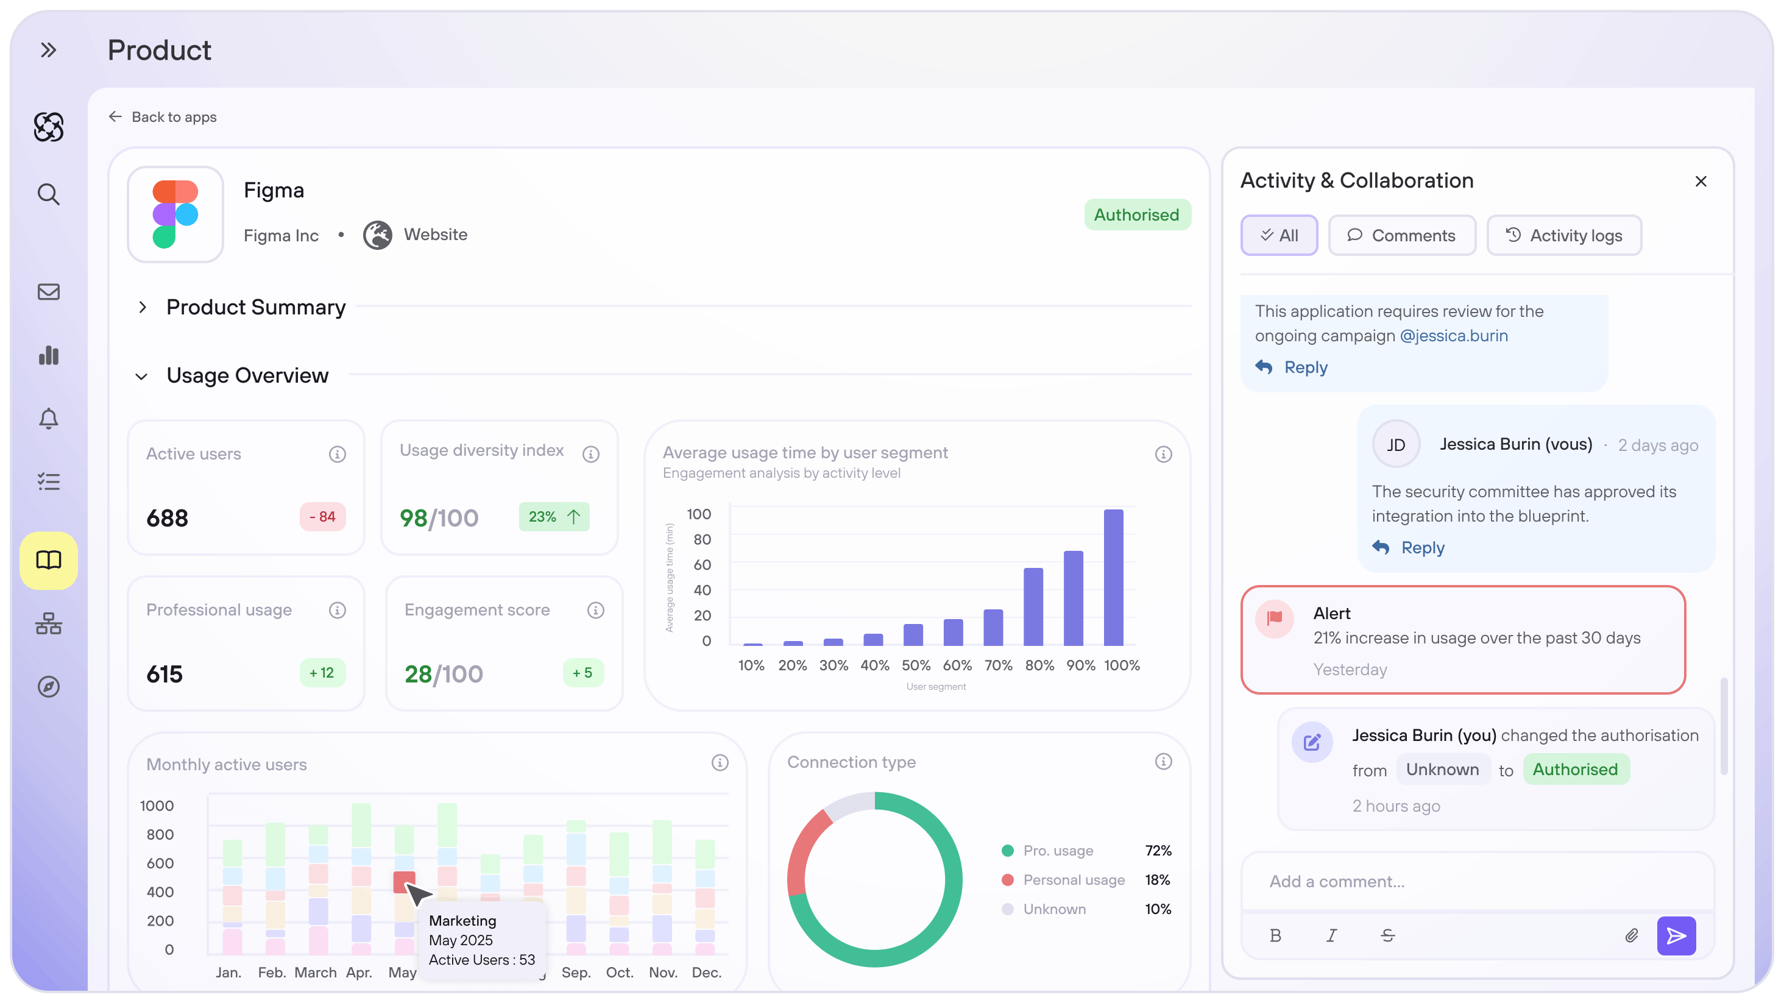The width and height of the screenshot is (1784, 1003).
Task: Collapse the Usage Overview section
Action: (141, 376)
